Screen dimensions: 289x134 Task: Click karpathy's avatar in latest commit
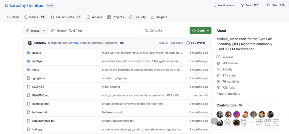(30, 43)
